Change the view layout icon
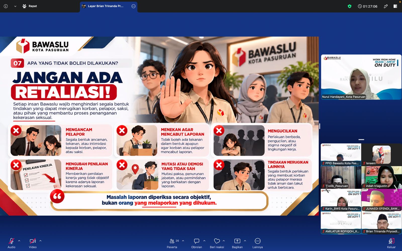402x251 pixels. (395, 6)
